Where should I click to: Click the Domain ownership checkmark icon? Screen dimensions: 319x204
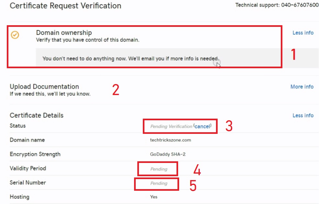15,35
